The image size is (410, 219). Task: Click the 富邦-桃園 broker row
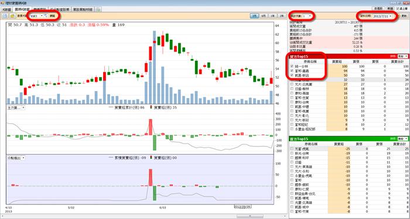point(349,111)
